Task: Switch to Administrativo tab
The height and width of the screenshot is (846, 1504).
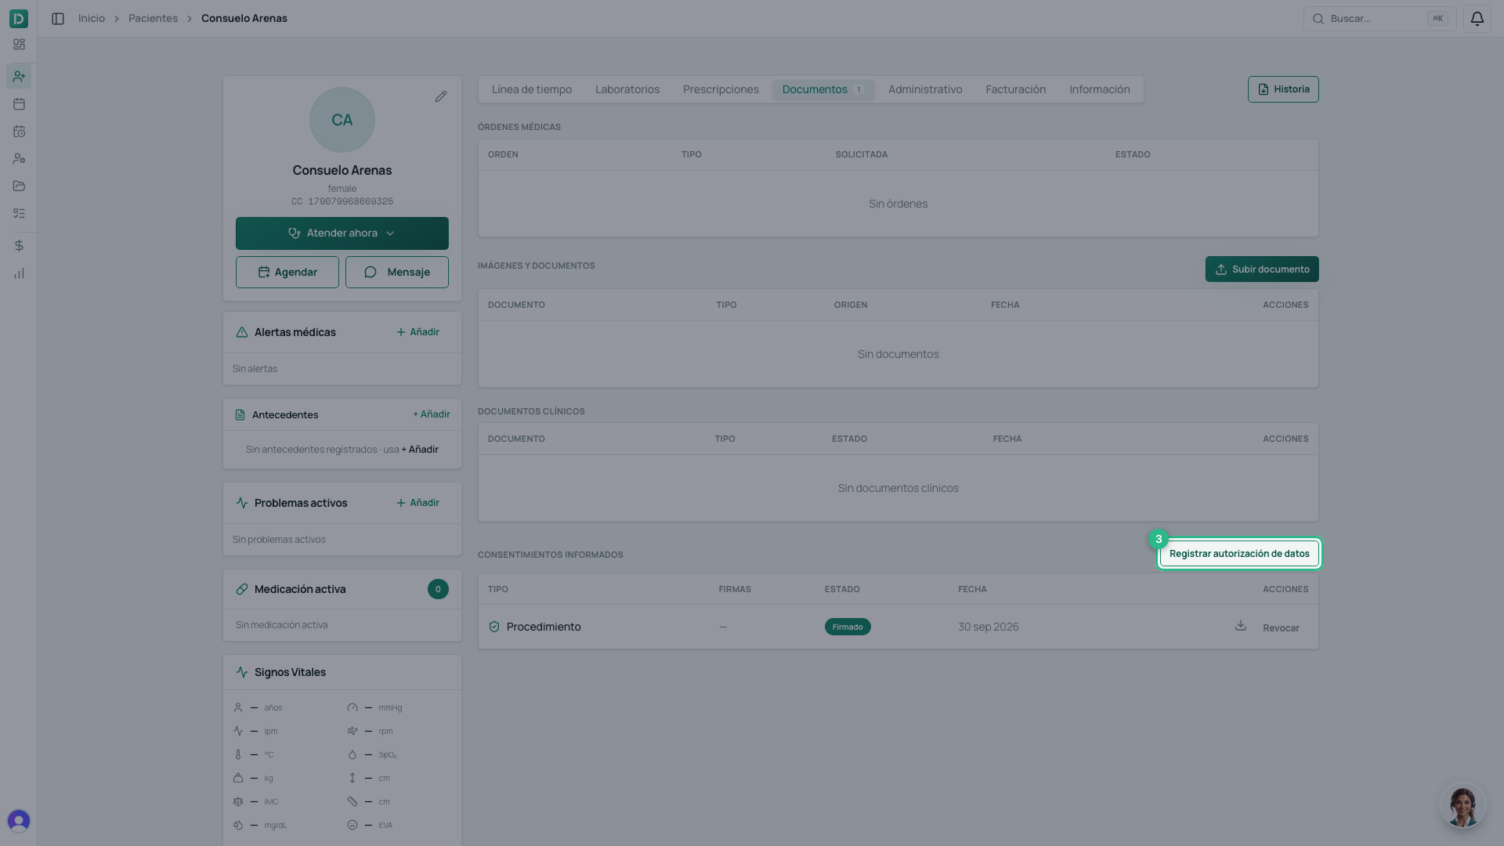Action: [x=925, y=89]
